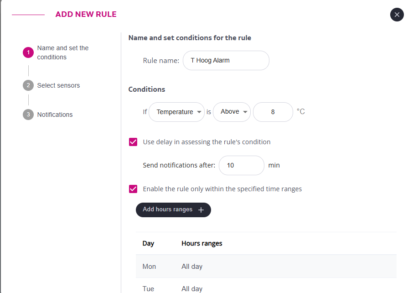Edit the Rule name text field
Viewport: 413px width, 293px height.
[x=226, y=60]
